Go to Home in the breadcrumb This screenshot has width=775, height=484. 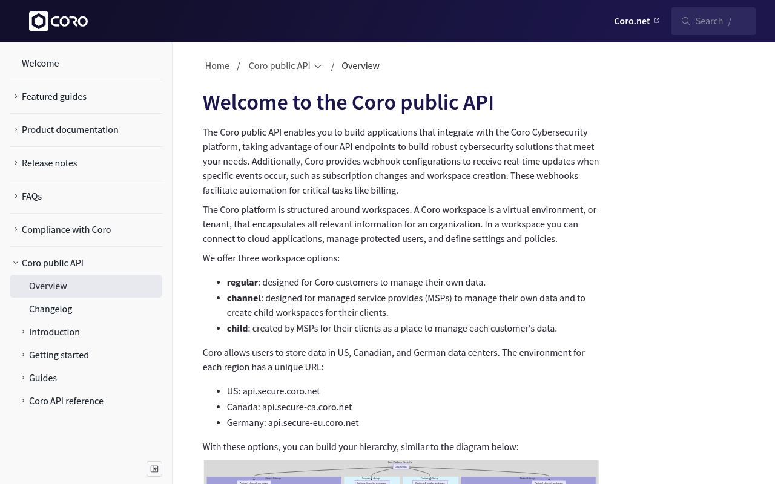pos(217,66)
